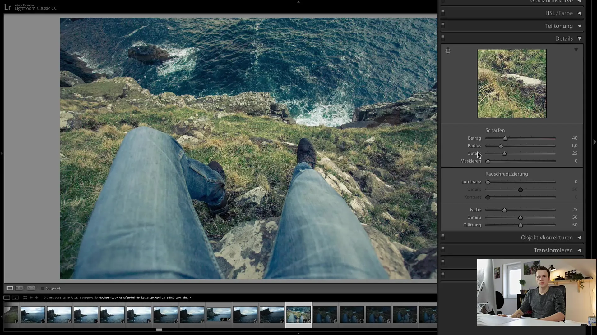Hide the right panel via edge arrow
597x335 pixels.
pos(595,142)
